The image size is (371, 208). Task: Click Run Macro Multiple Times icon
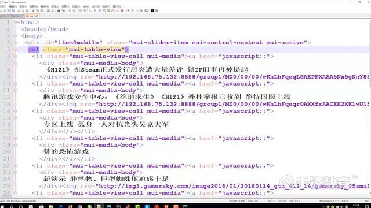point(141,10)
